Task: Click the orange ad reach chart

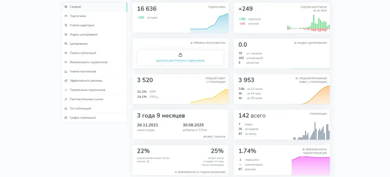Action: click(311, 95)
